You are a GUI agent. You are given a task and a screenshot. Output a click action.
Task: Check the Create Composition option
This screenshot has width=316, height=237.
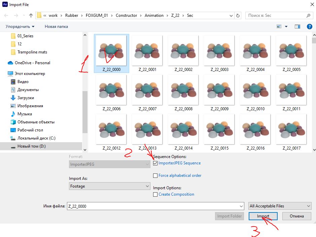pos(155,195)
